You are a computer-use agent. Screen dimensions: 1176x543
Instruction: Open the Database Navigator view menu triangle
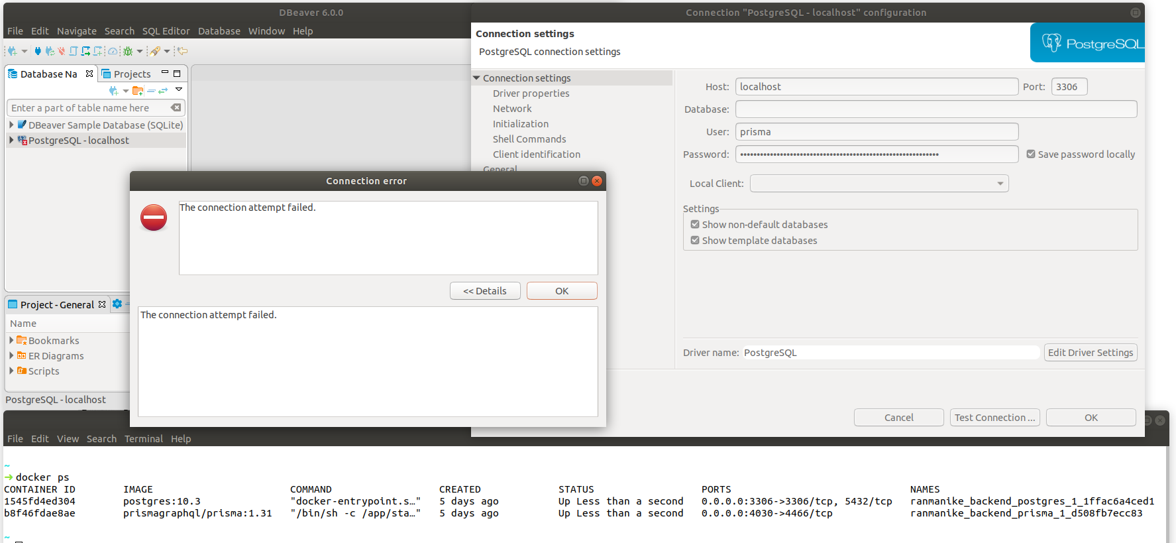click(179, 90)
